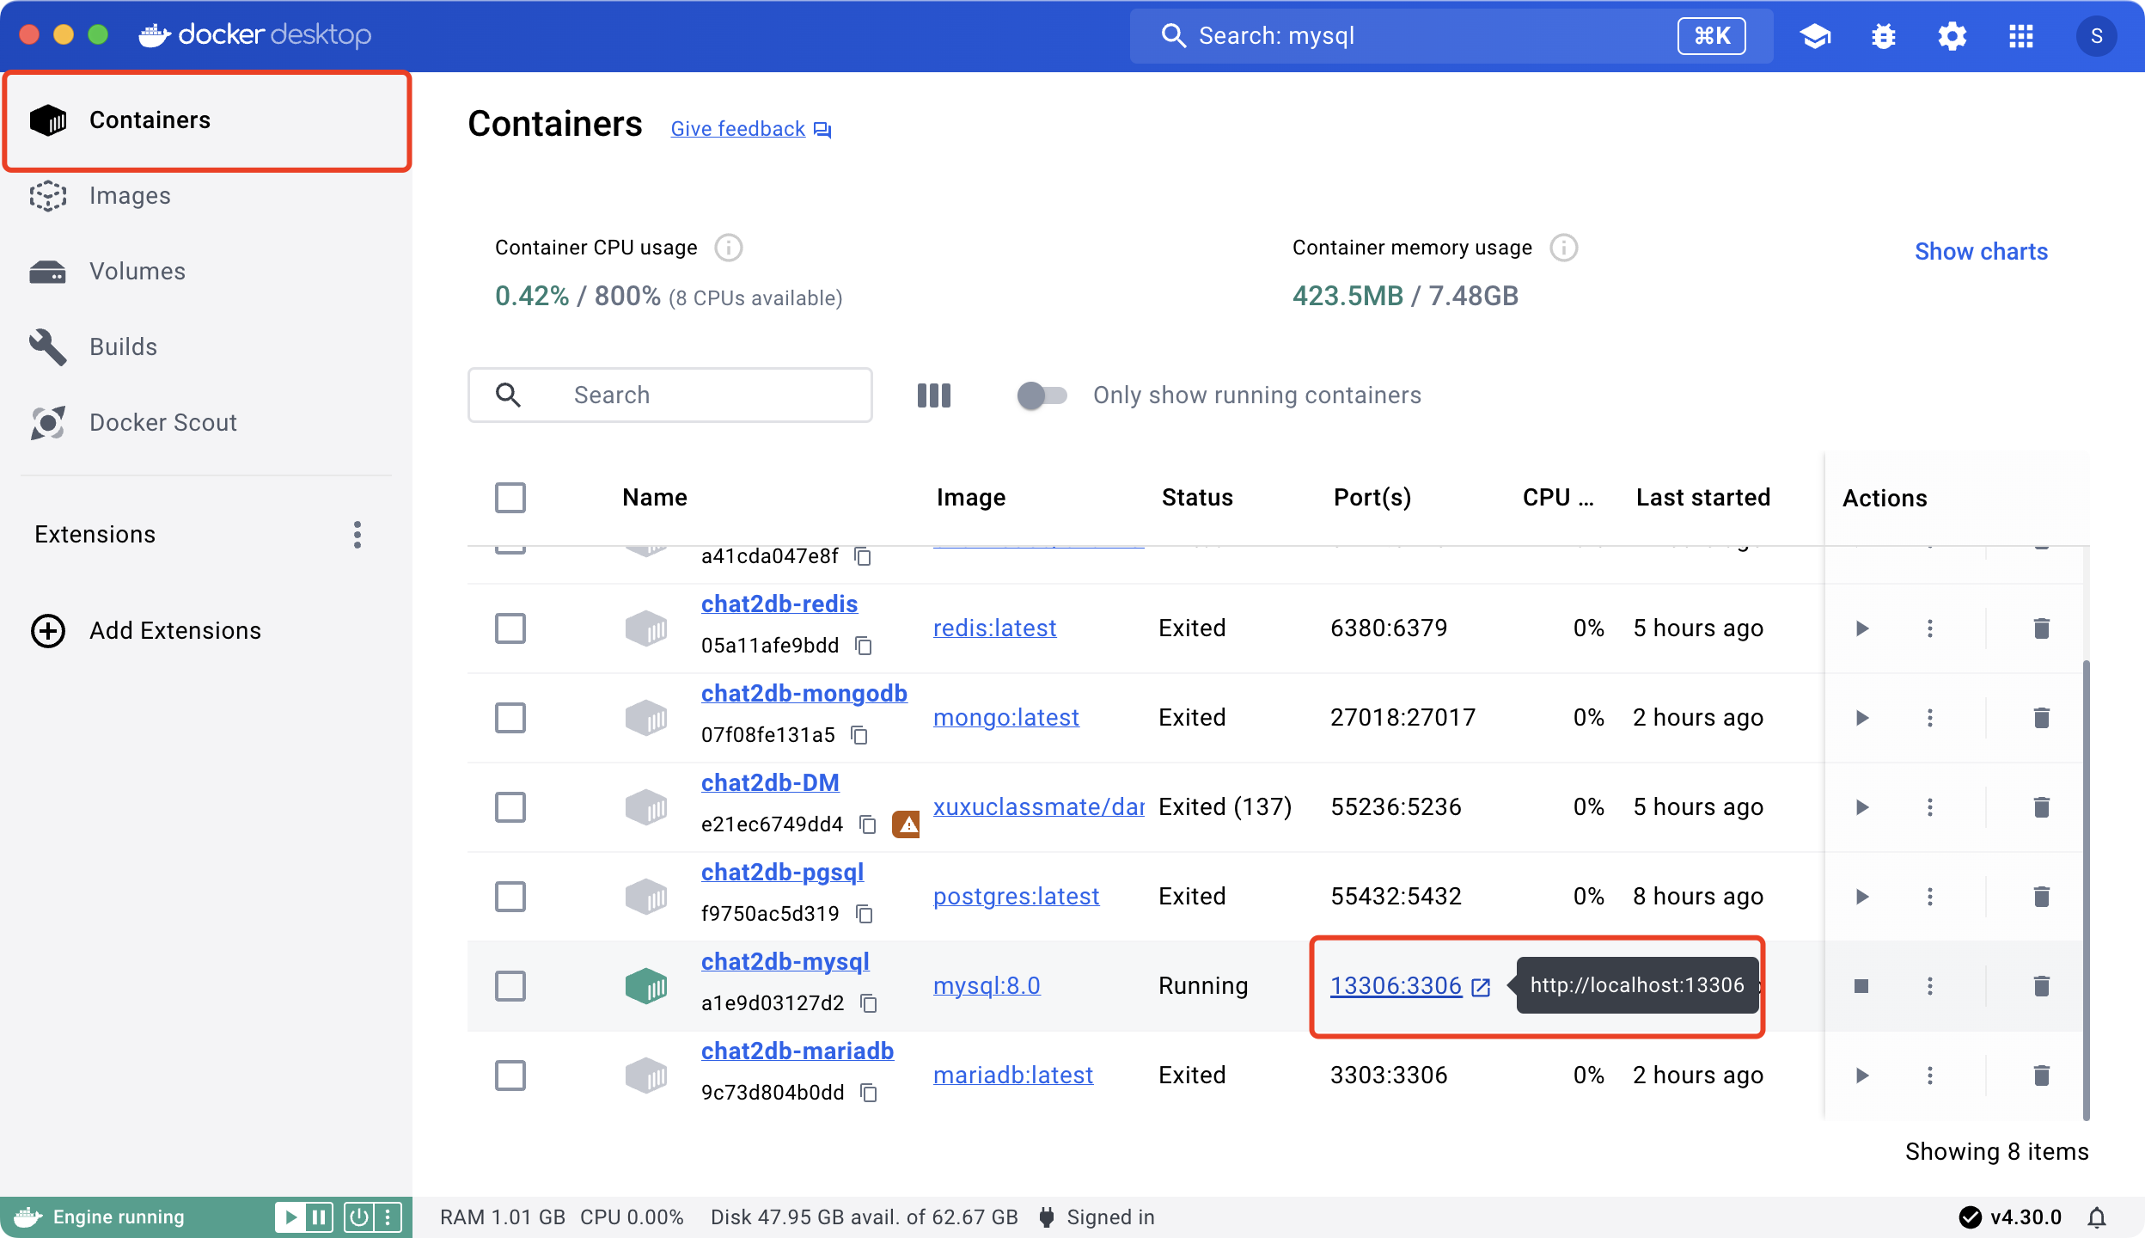Open notifications bell in status bar

(x=2097, y=1217)
